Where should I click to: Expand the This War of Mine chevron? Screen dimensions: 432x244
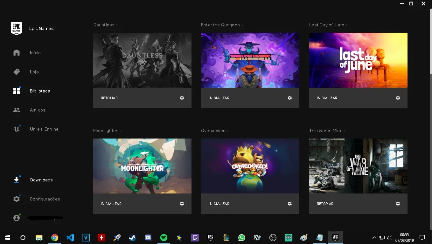[345, 131]
